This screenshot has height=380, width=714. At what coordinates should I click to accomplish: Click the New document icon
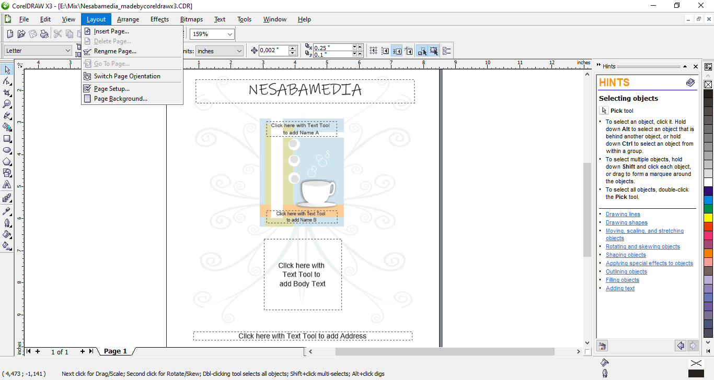click(10, 34)
